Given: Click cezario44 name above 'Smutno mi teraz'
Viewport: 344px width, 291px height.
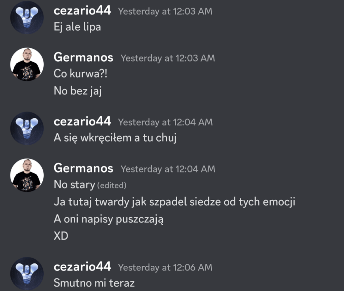Looking at the screenshot, I should pyautogui.click(x=82, y=267).
